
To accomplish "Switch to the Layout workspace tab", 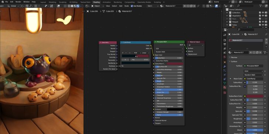I will (x=43, y=2).
